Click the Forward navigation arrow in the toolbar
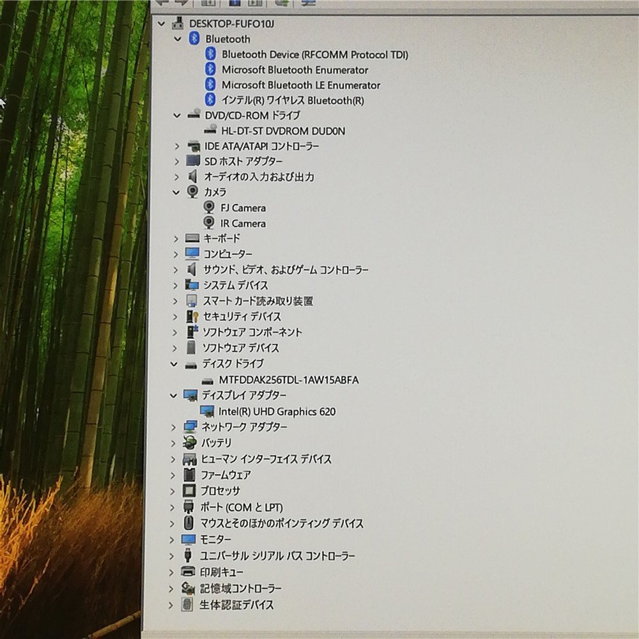The height and width of the screenshot is (639, 639). click(183, 3)
